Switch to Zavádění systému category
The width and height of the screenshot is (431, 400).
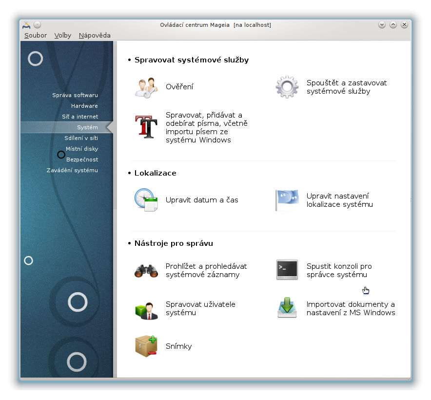pyautogui.click(x=72, y=170)
